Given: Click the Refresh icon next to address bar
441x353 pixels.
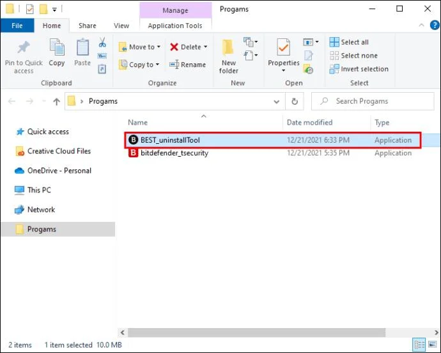Looking at the screenshot, I should (295, 101).
